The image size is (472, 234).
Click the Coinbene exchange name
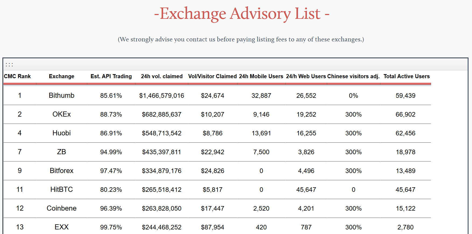61,208
